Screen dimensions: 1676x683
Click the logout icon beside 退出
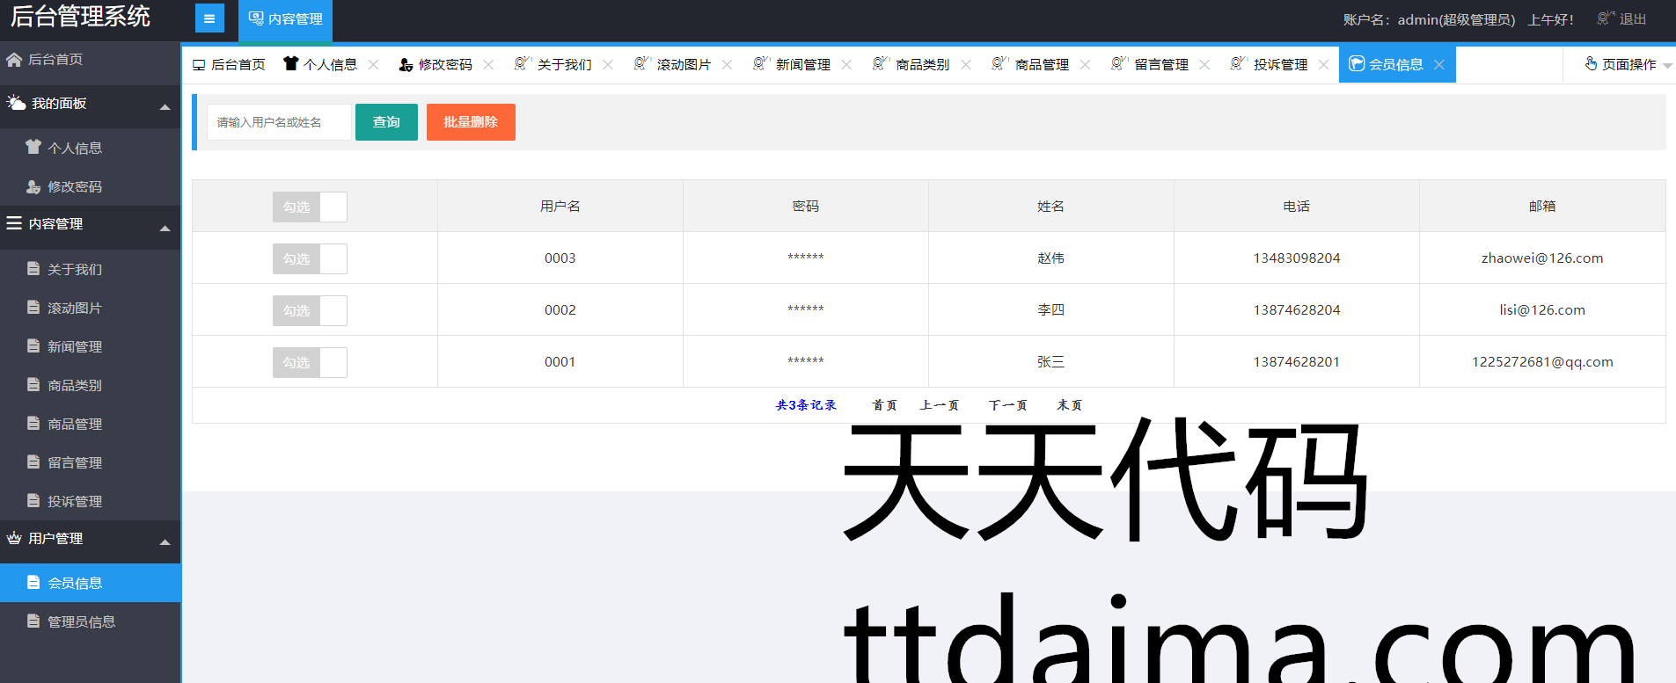tap(1606, 18)
